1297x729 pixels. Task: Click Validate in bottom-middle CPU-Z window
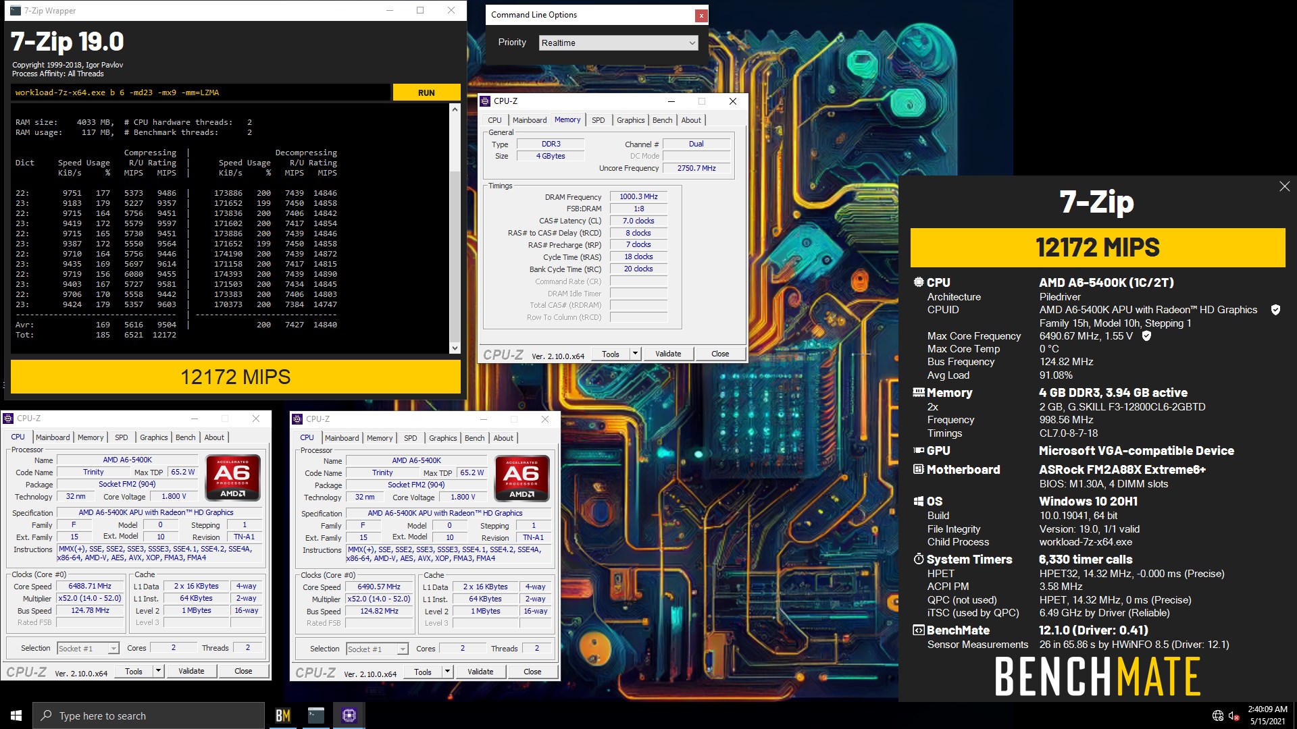click(x=480, y=672)
